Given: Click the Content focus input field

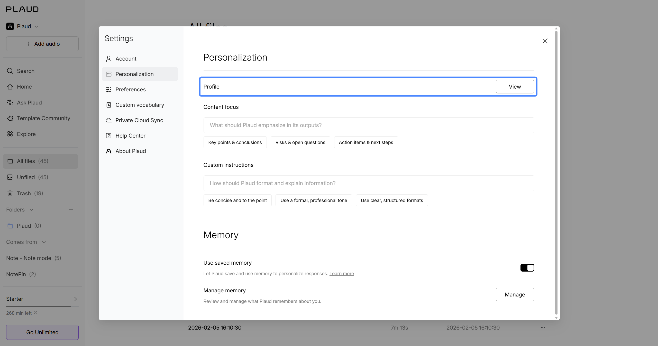Looking at the screenshot, I should 369,125.
